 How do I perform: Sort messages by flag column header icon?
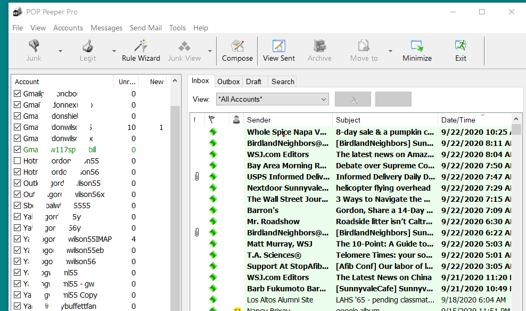coord(212,119)
